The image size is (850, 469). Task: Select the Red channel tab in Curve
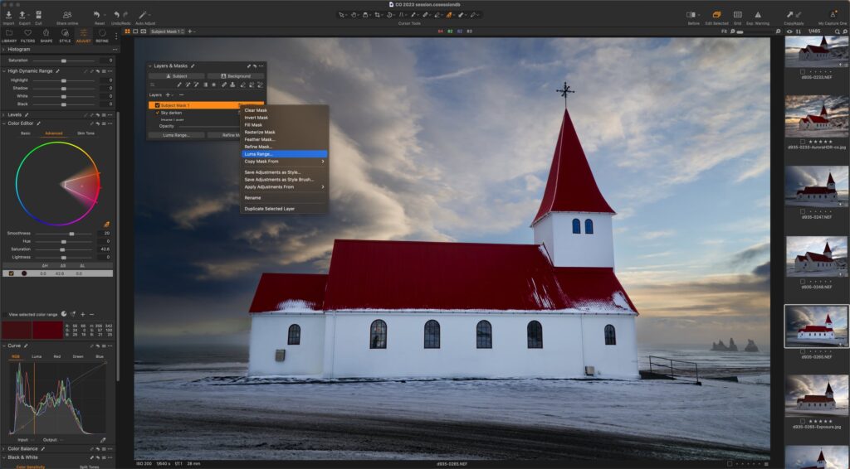[x=57, y=356]
